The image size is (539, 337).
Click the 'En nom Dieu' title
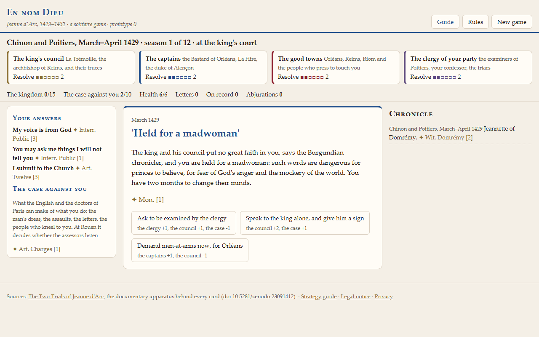(35, 12)
